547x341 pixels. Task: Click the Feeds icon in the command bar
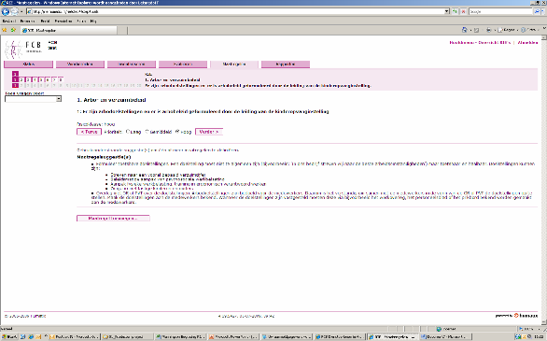[x=477, y=30]
